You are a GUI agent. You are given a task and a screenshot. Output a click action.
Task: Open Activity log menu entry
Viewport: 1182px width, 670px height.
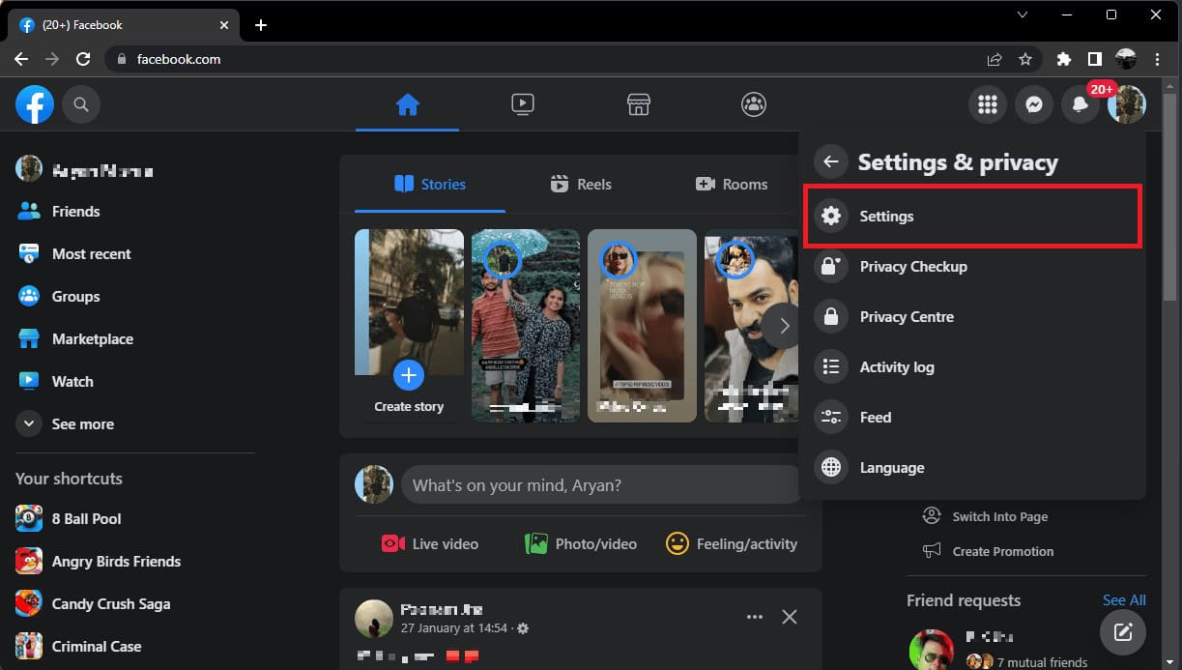pyautogui.click(x=973, y=367)
